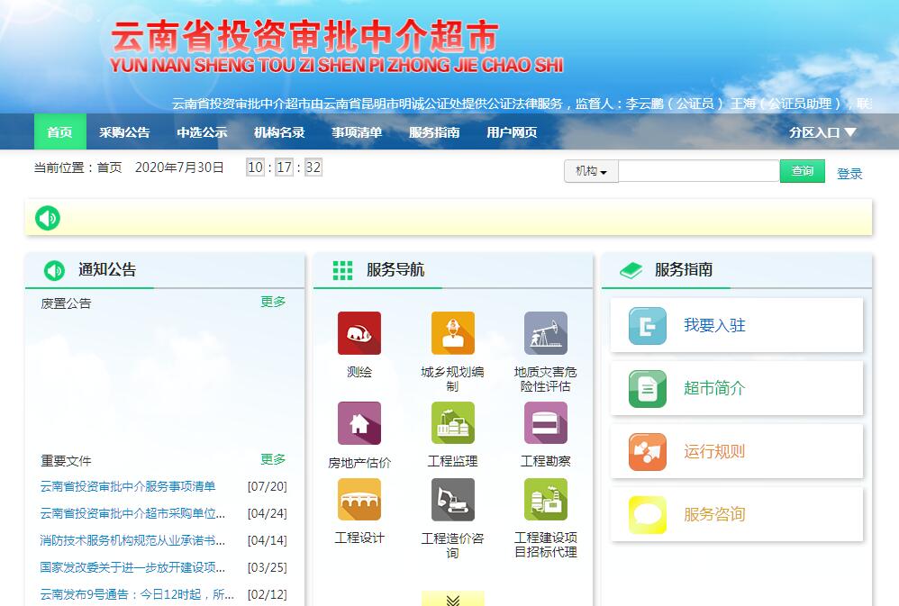This screenshot has width=899, height=606.
Task: Click the 废置公告 section heading
Action: (66, 303)
